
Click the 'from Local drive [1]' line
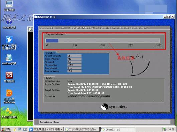[86, 93]
